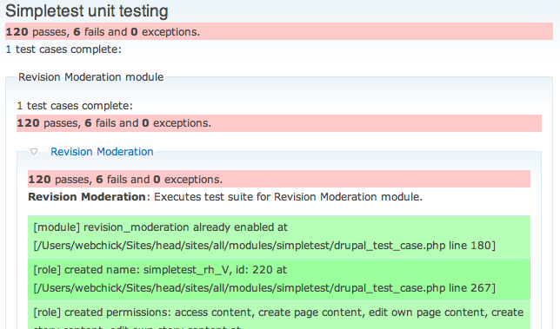
Task: Click the bold Revision Moderation description label
Action: coord(87,197)
